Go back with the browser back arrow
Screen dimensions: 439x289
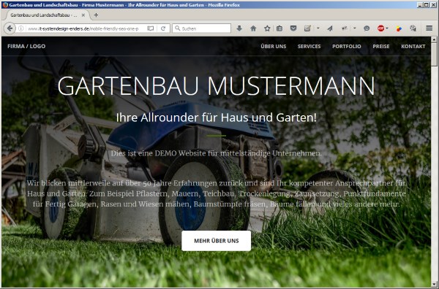click(x=10, y=28)
